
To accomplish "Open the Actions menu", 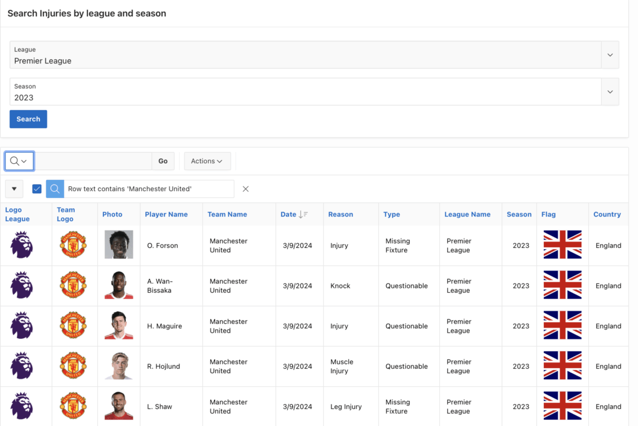I will (207, 161).
